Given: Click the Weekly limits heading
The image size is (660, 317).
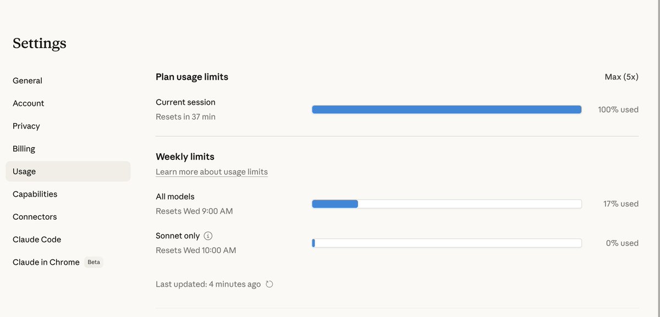Looking at the screenshot, I should pyautogui.click(x=185, y=157).
